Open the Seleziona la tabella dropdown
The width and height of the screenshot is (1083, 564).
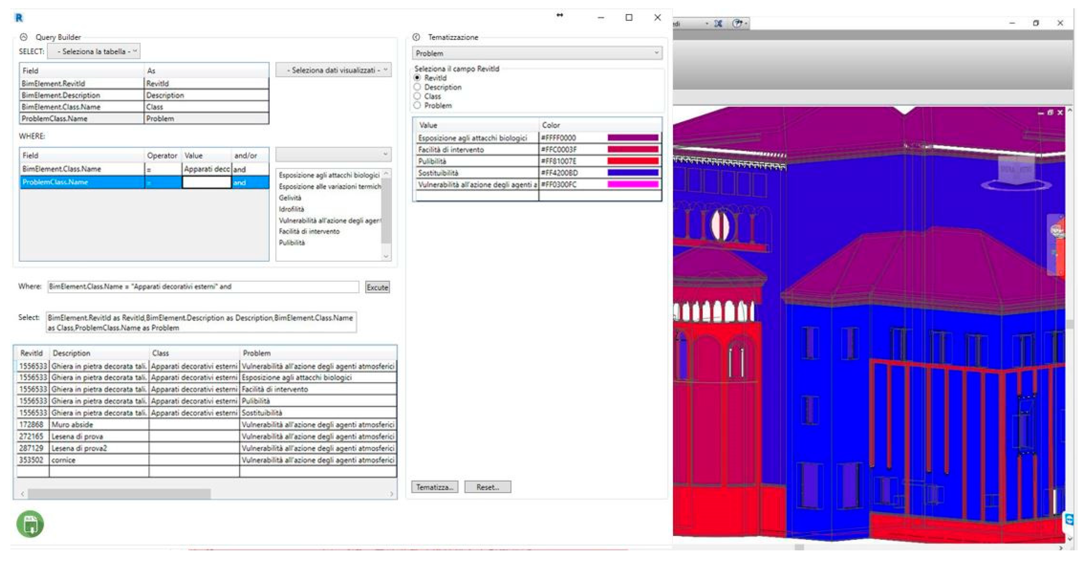[94, 51]
